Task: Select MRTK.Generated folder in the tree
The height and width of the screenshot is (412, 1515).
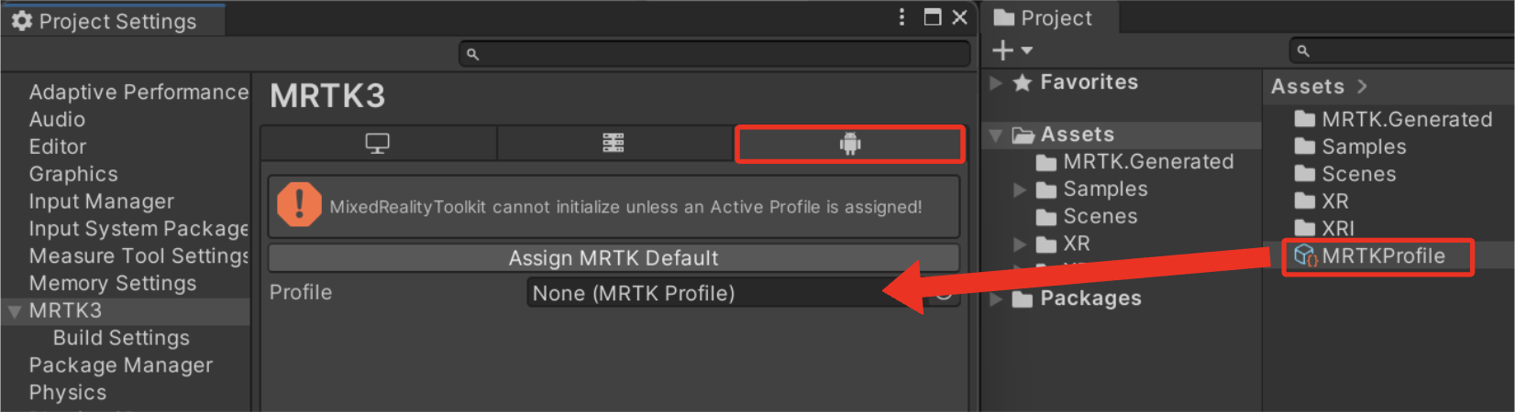Action: click(x=1148, y=162)
